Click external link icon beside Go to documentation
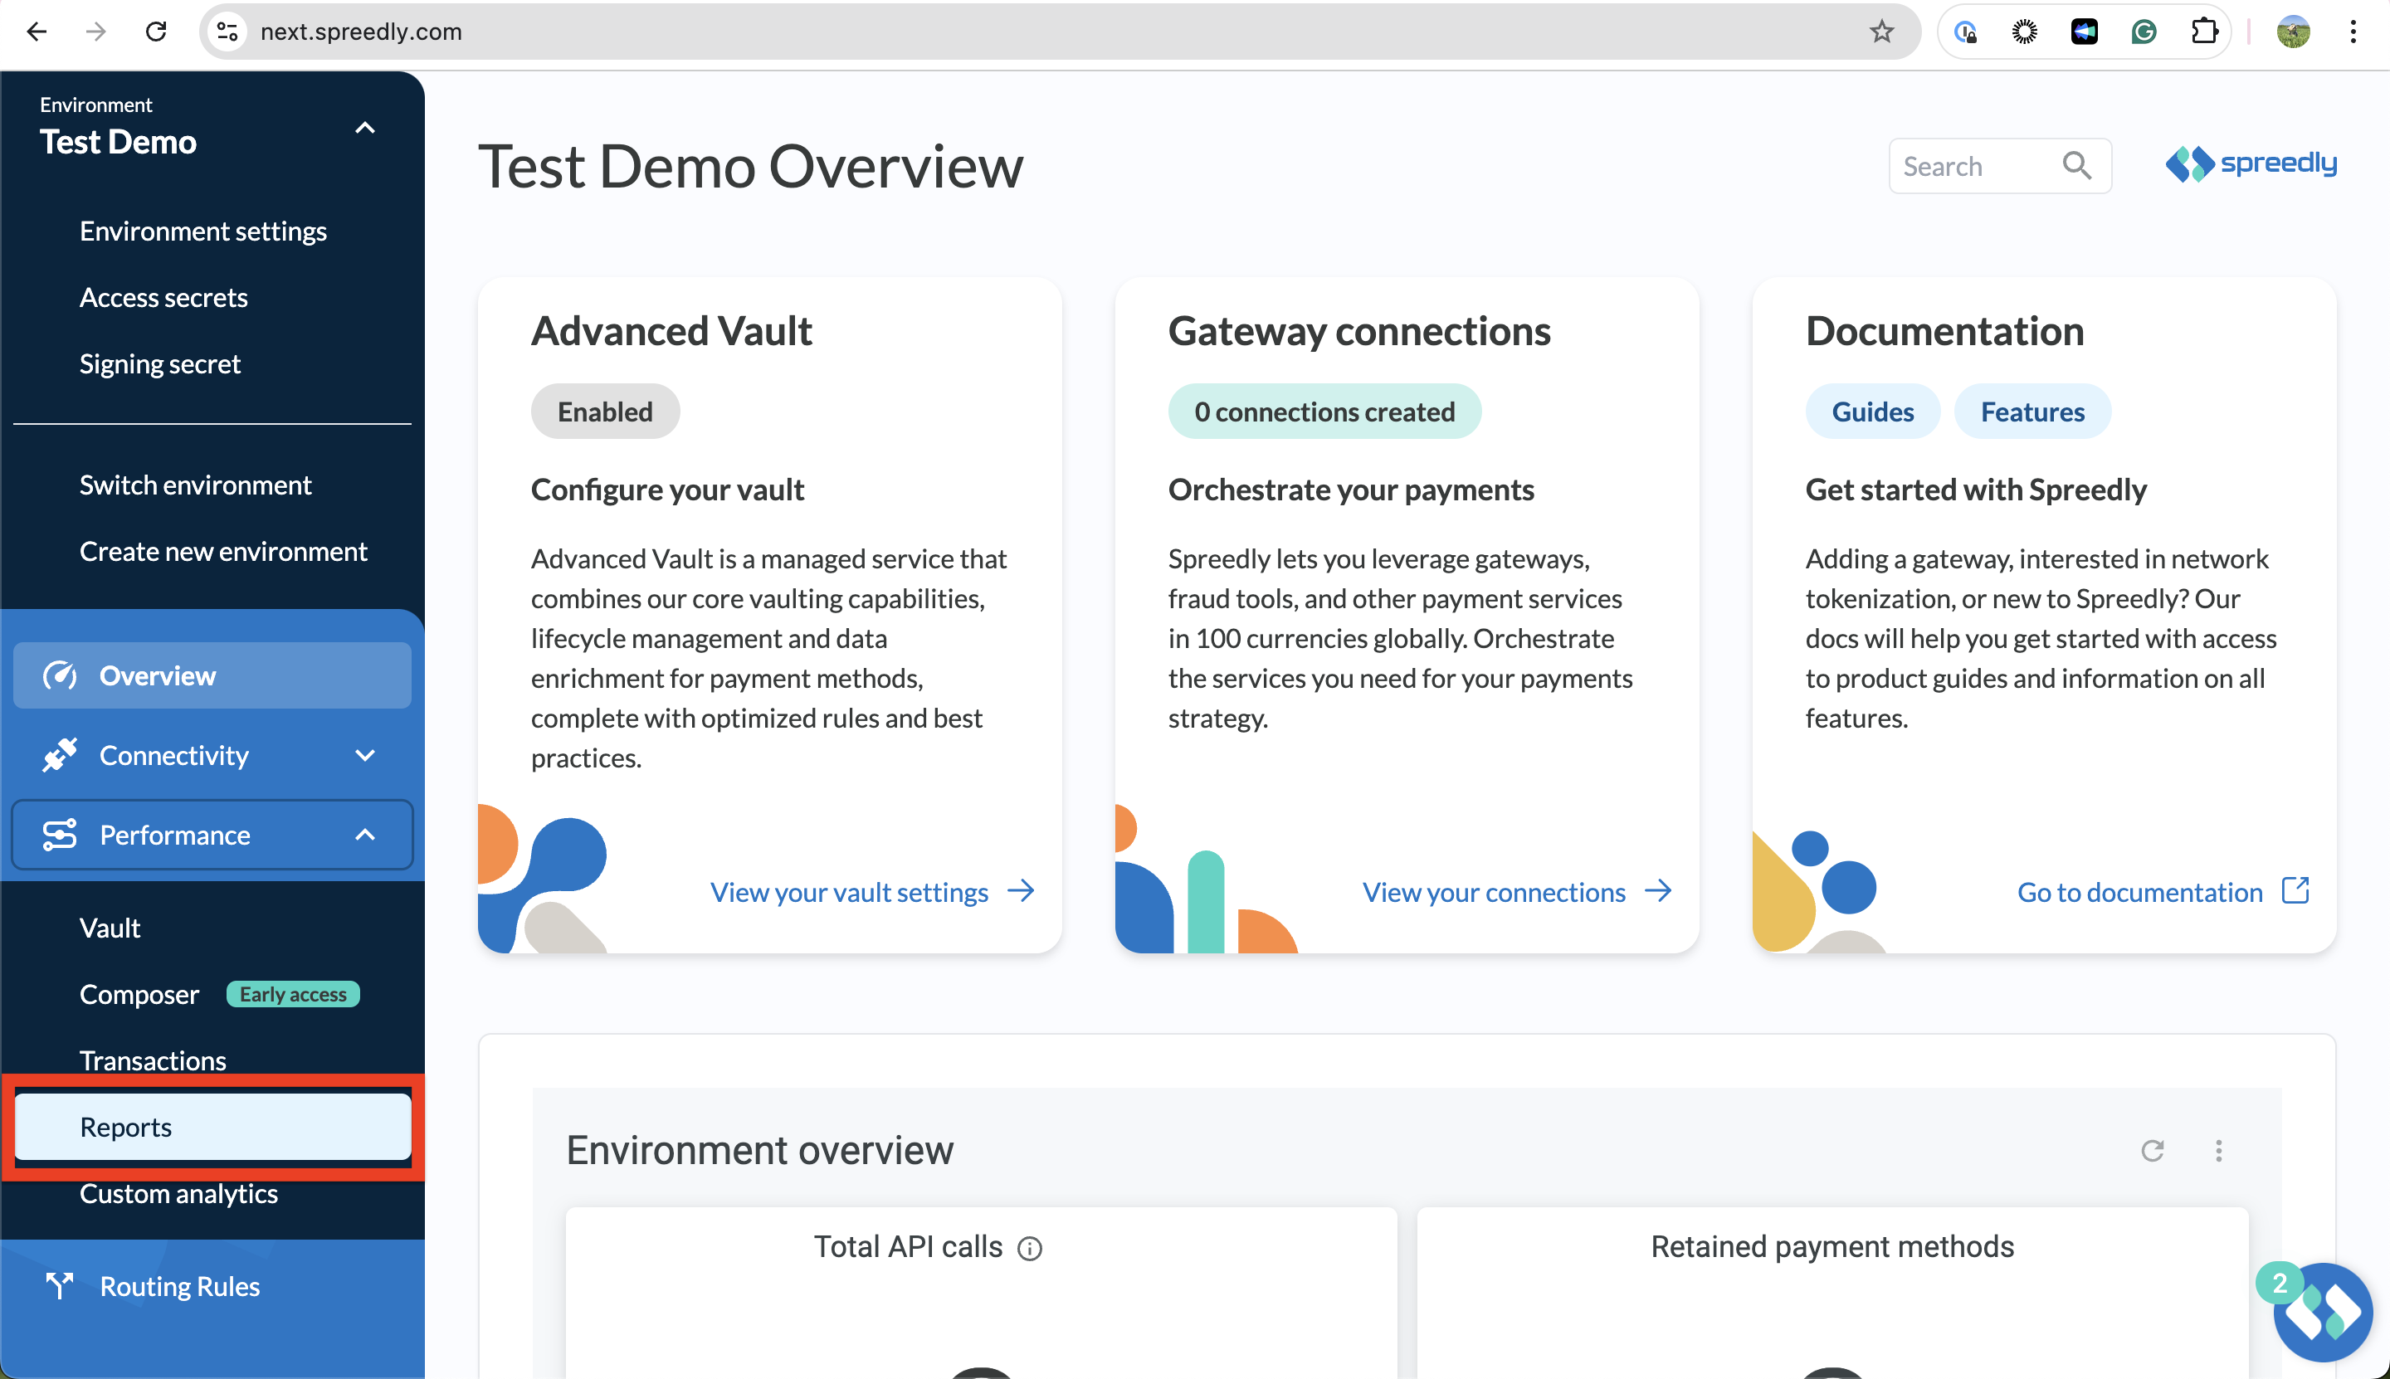 click(x=2295, y=890)
